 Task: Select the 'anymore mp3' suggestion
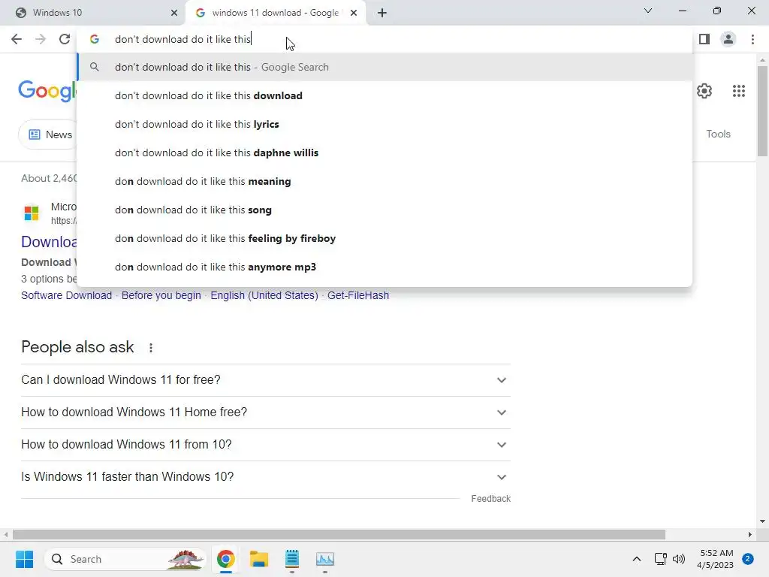[384, 267]
